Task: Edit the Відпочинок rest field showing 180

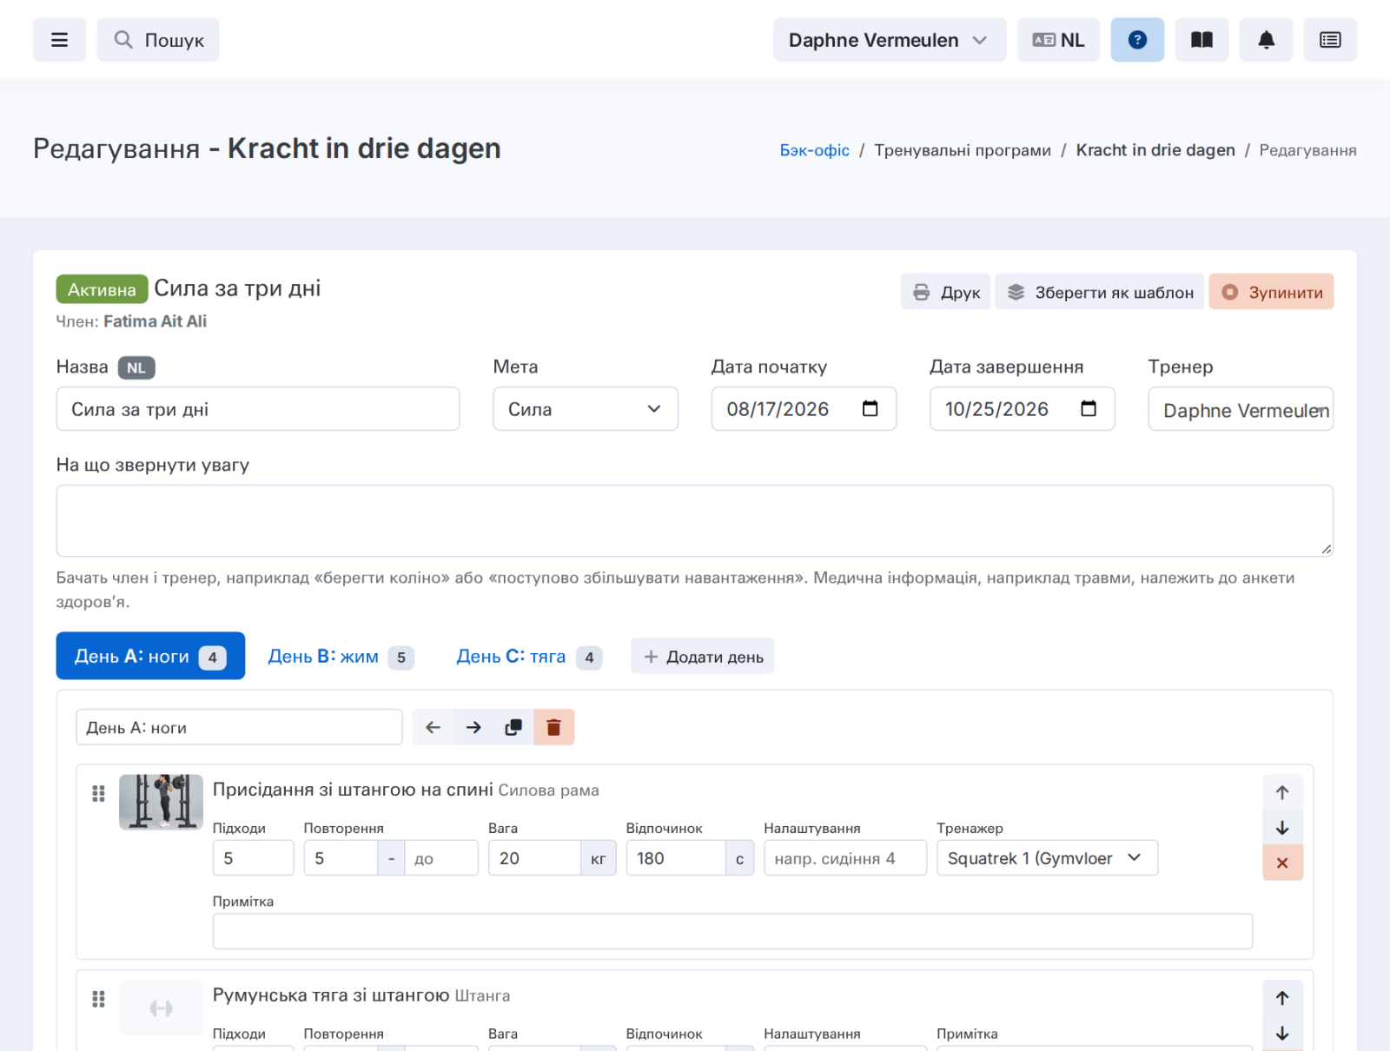Action: (676, 858)
